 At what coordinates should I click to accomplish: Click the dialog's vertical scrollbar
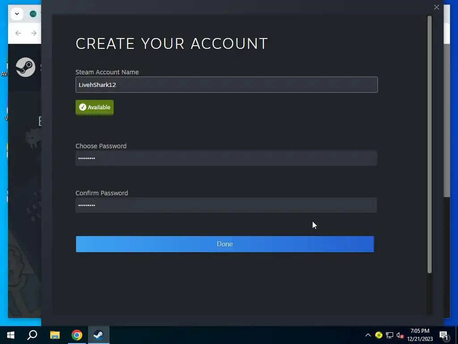point(429,145)
